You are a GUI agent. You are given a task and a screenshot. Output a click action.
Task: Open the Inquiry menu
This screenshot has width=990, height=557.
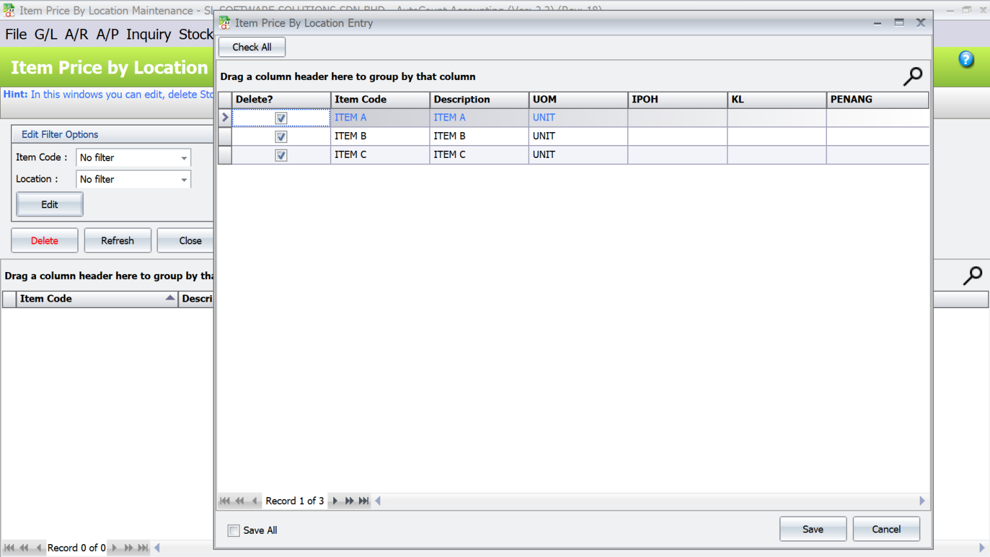pyautogui.click(x=148, y=34)
